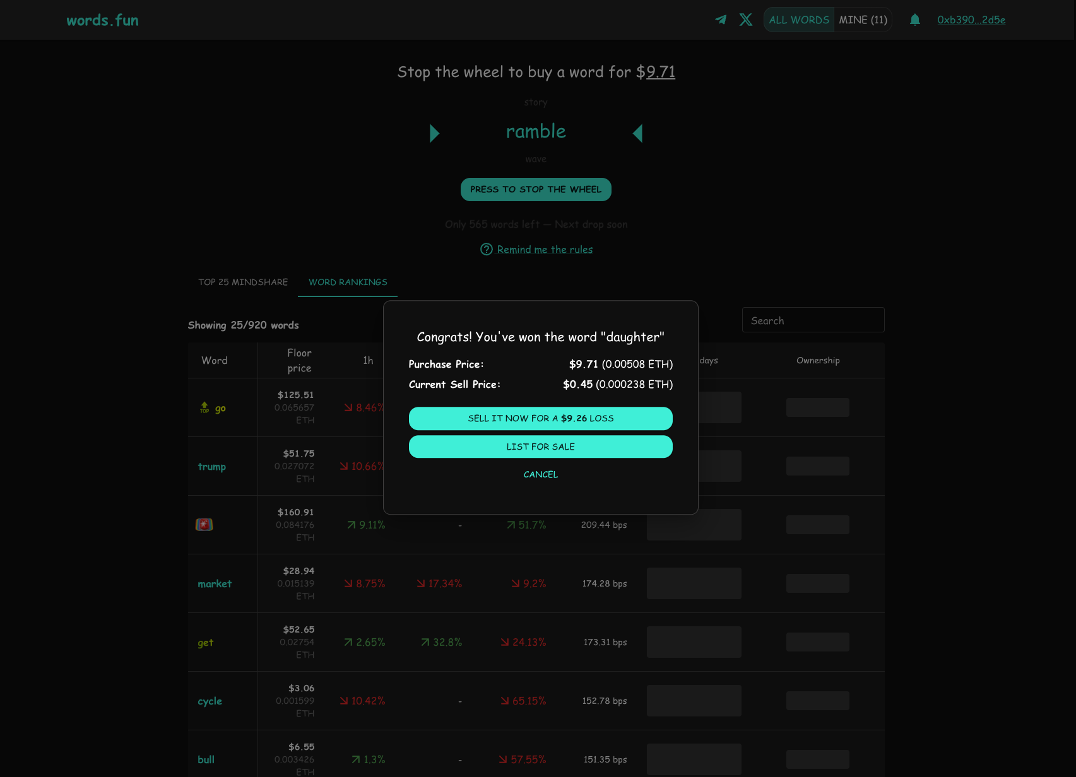The width and height of the screenshot is (1076, 777).
Task: Switch to ALL WORDS view
Action: 799,20
